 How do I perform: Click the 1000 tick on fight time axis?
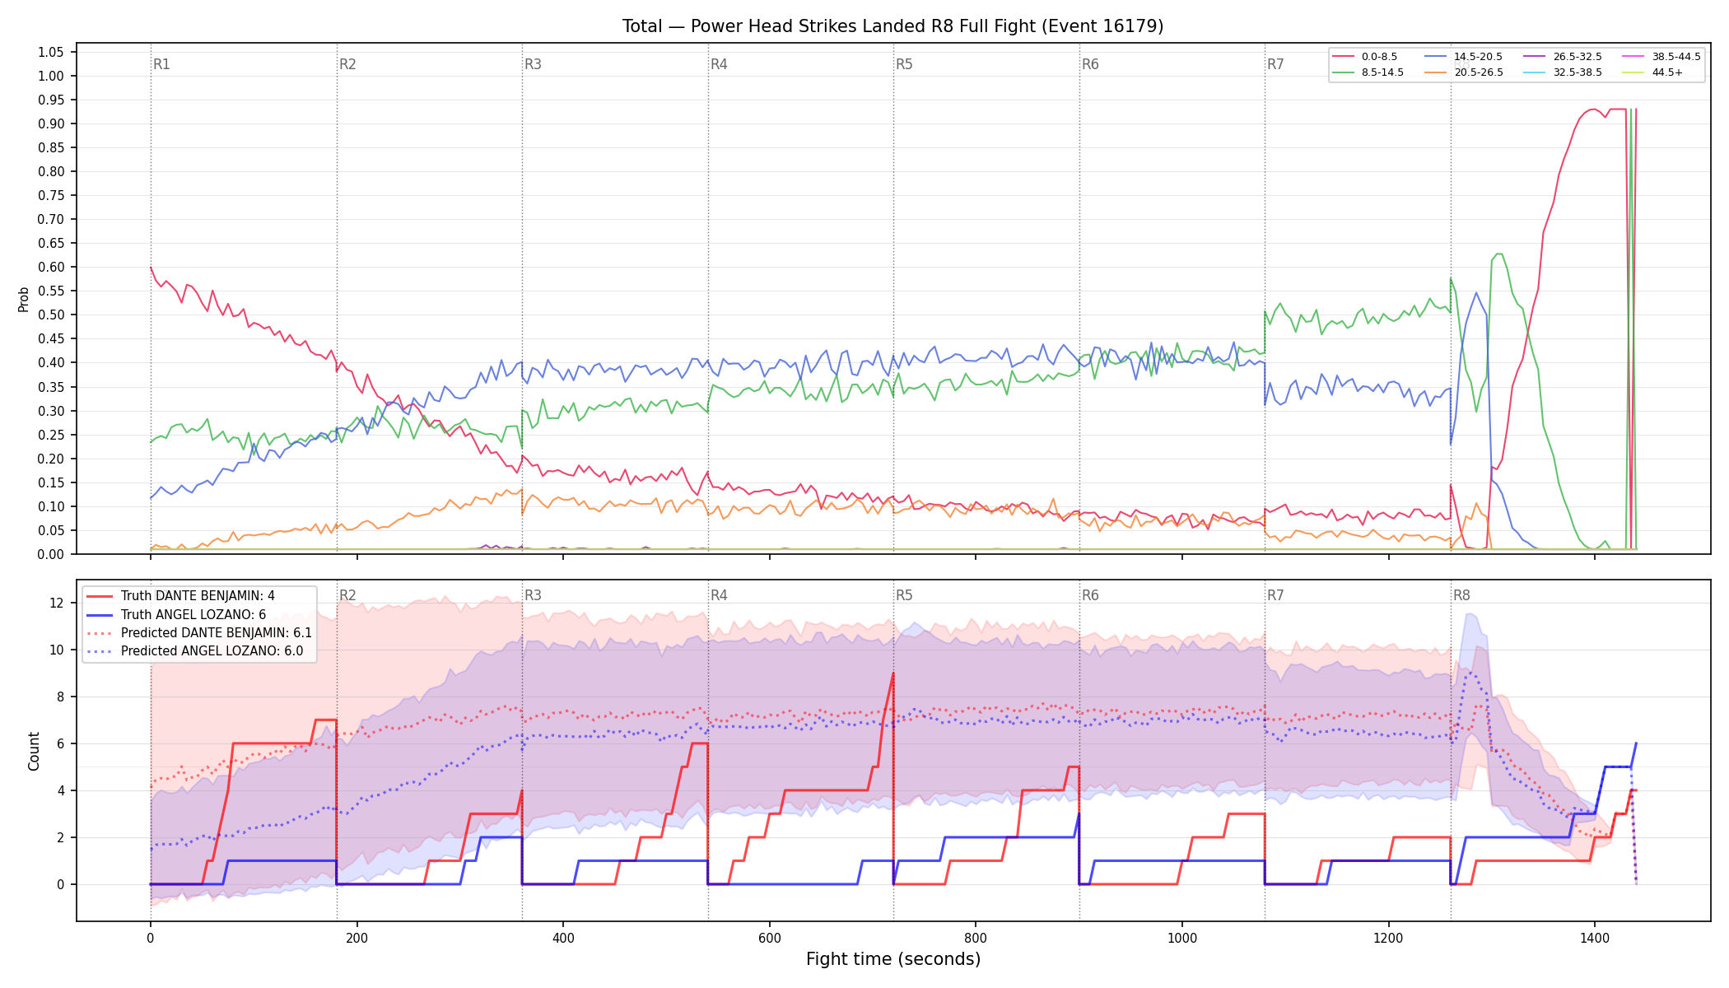click(x=1182, y=938)
